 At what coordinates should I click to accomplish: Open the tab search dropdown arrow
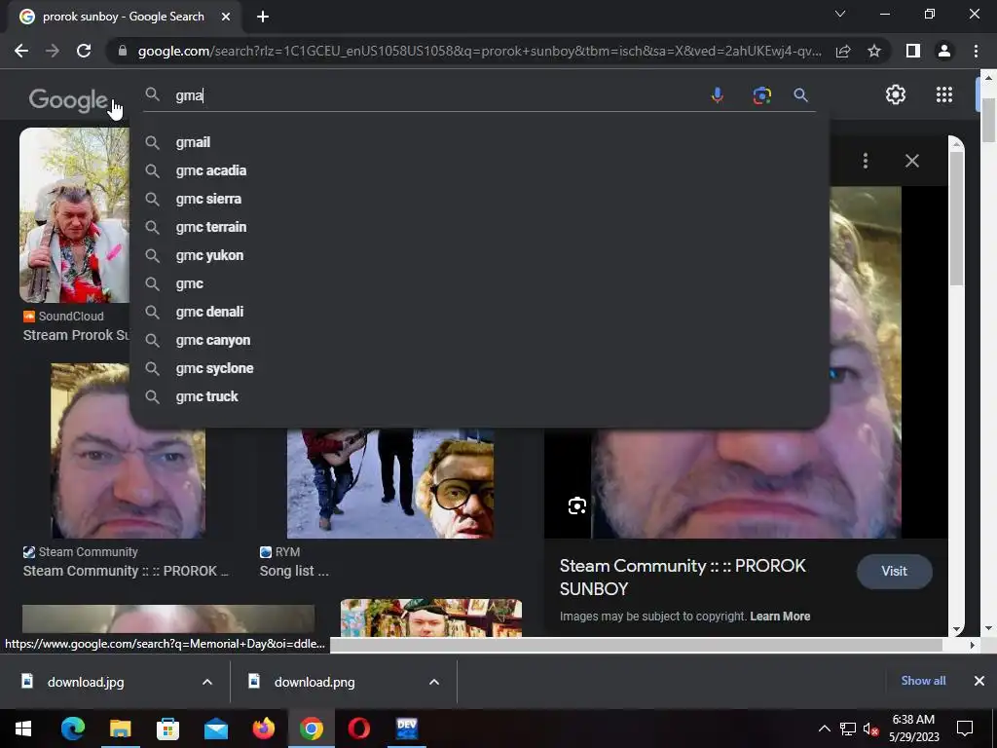840,14
